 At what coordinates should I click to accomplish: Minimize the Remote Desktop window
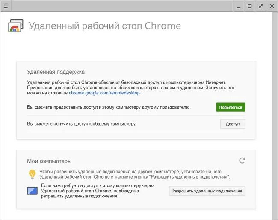point(239,6)
